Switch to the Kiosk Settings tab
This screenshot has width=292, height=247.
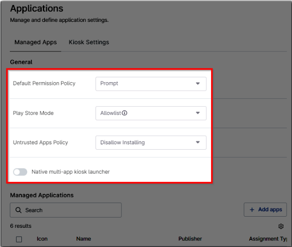pyautogui.click(x=89, y=42)
